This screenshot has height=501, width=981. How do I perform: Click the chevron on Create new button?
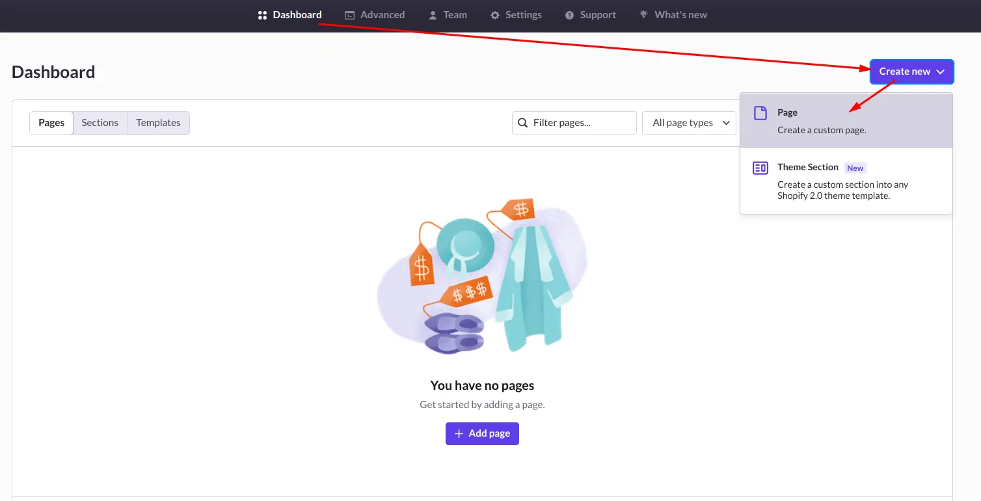pyautogui.click(x=941, y=72)
